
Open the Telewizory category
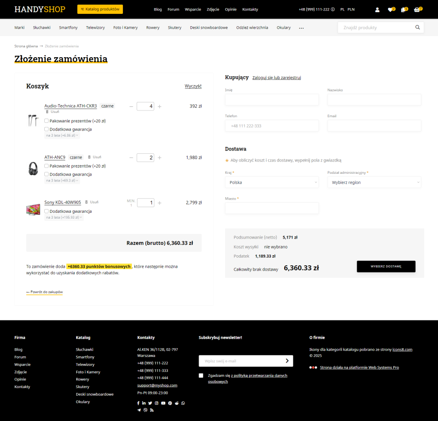pyautogui.click(x=95, y=28)
